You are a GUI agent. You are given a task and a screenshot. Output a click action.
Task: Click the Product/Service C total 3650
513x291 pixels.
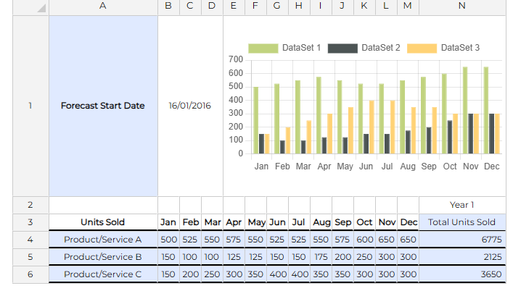click(x=462, y=274)
